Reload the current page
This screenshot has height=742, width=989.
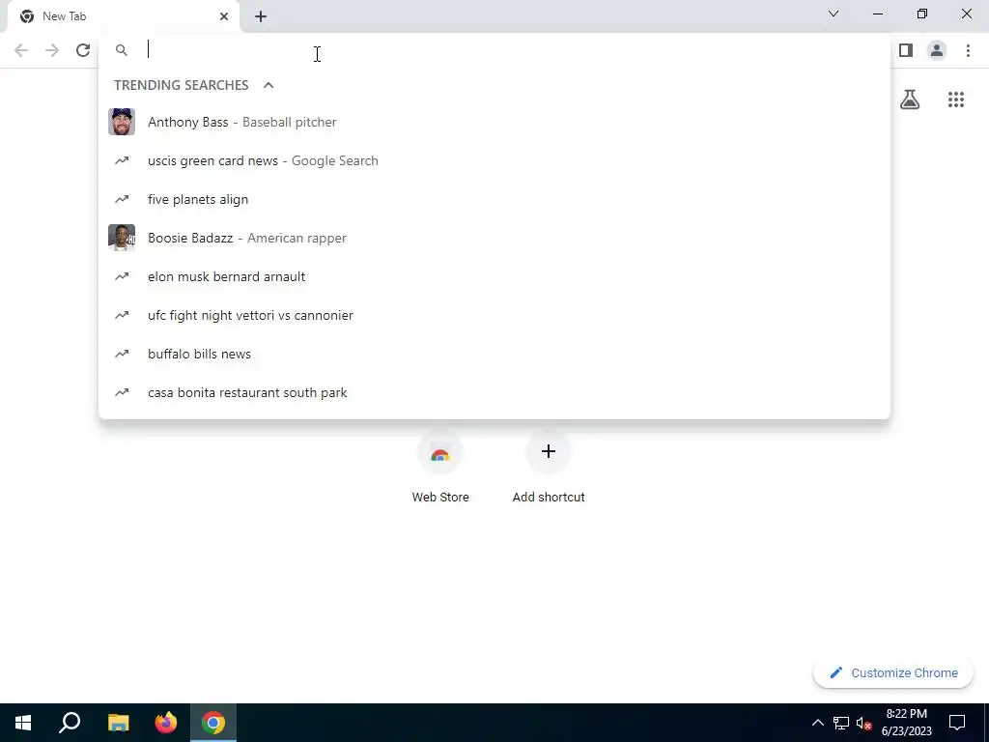click(x=83, y=50)
